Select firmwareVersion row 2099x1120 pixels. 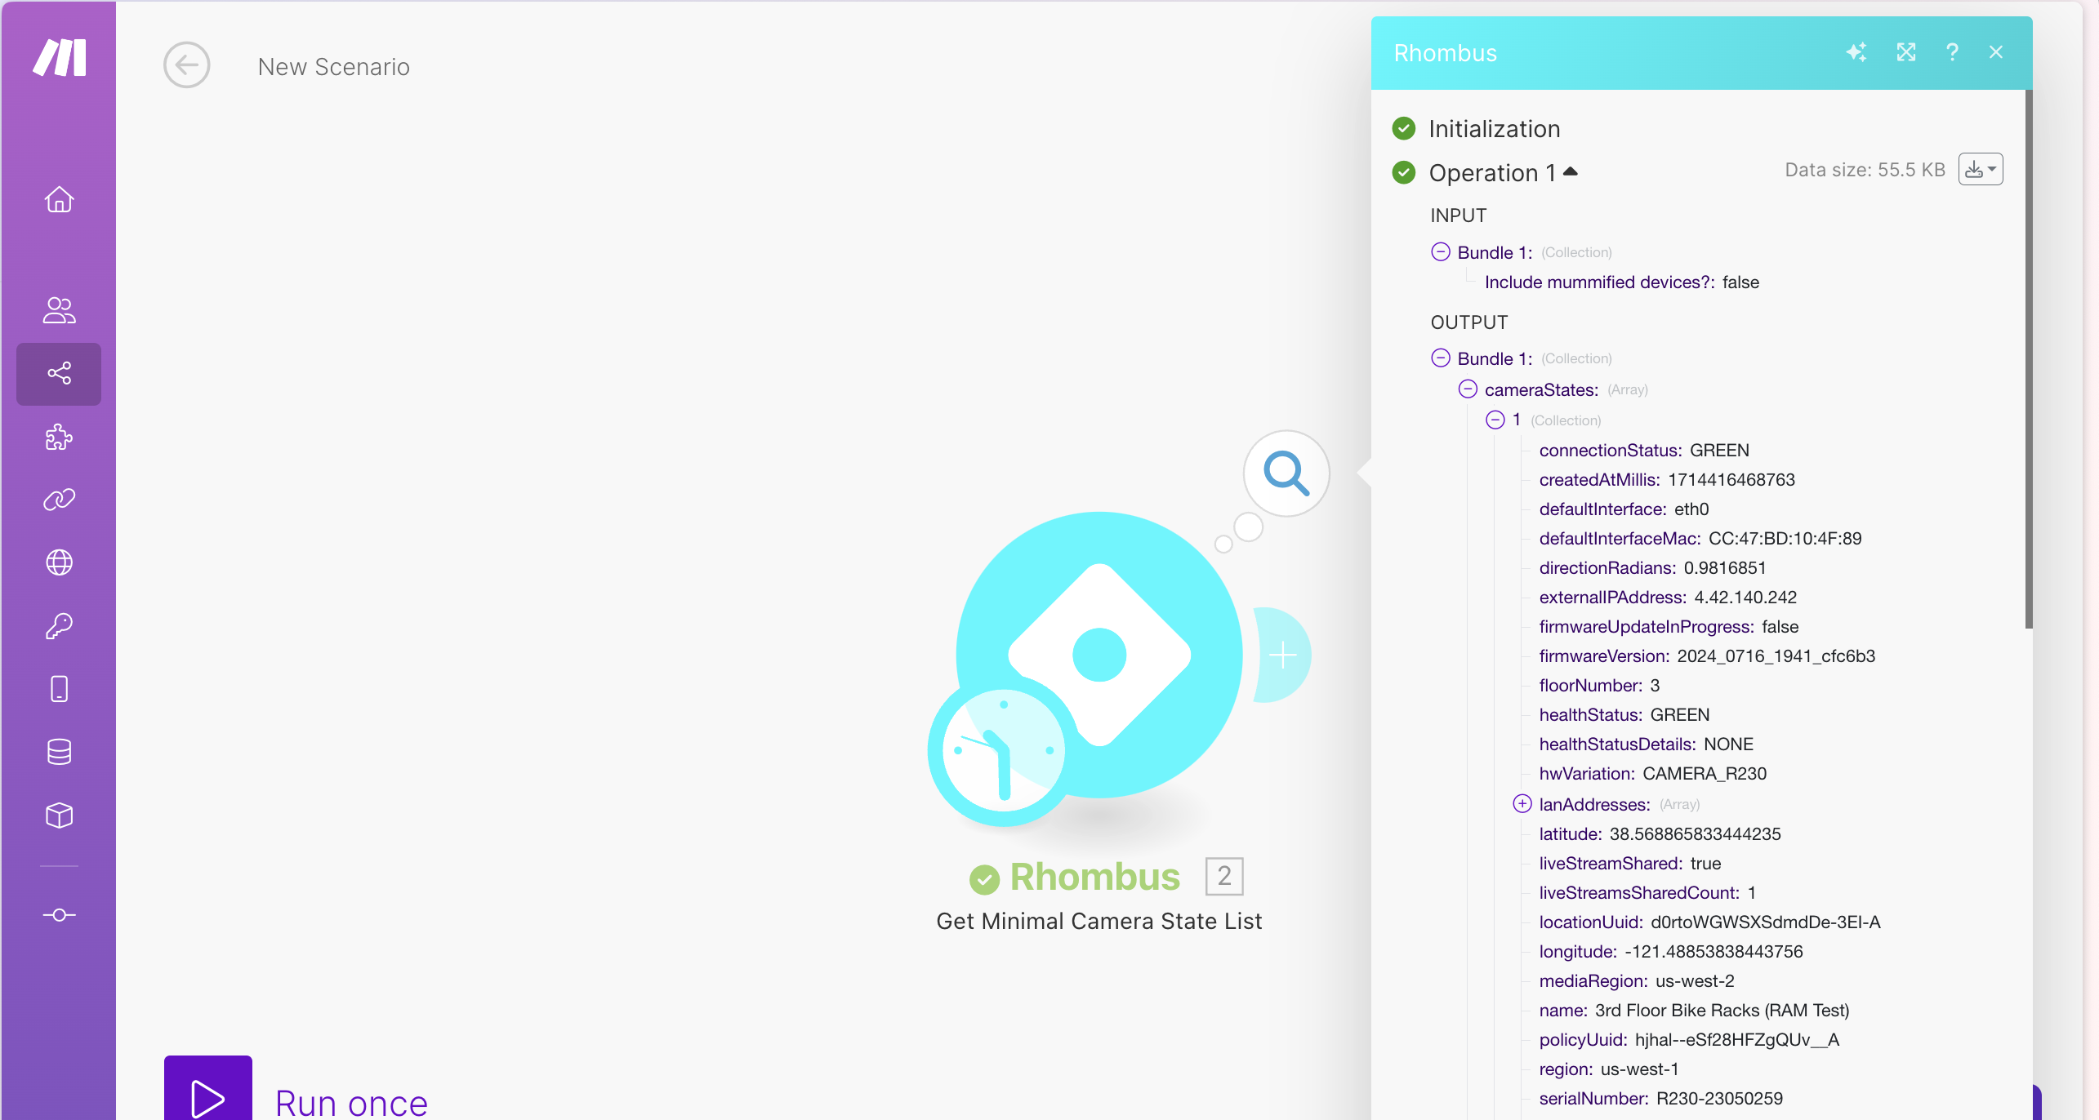click(1707, 656)
